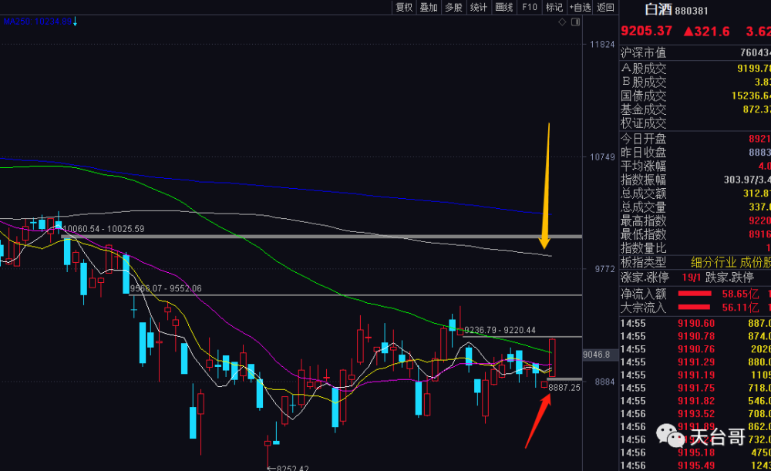
Task: Open the 复权 adjustment menu
Action: [x=404, y=8]
